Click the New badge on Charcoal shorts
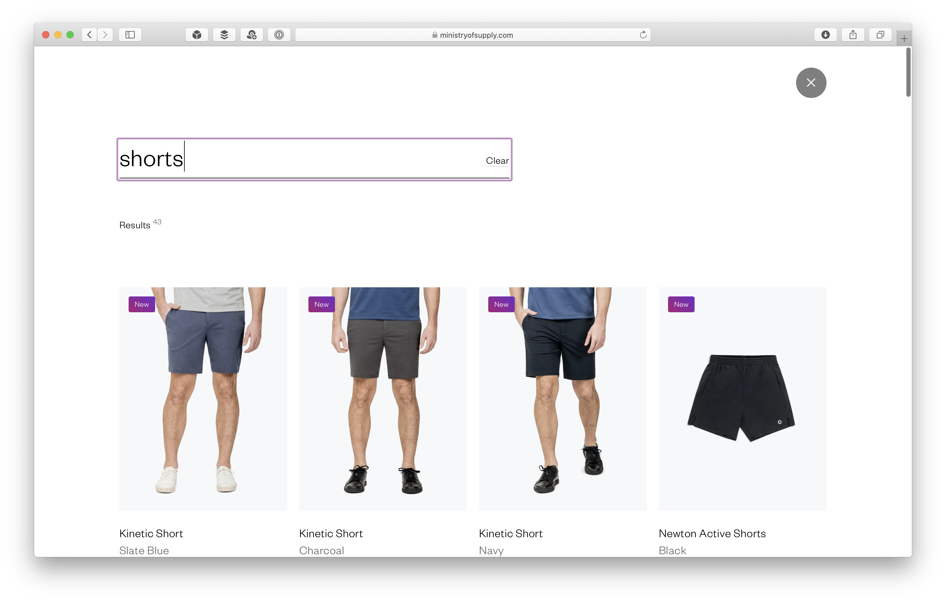Screen dimensions: 946x602 [x=321, y=304]
